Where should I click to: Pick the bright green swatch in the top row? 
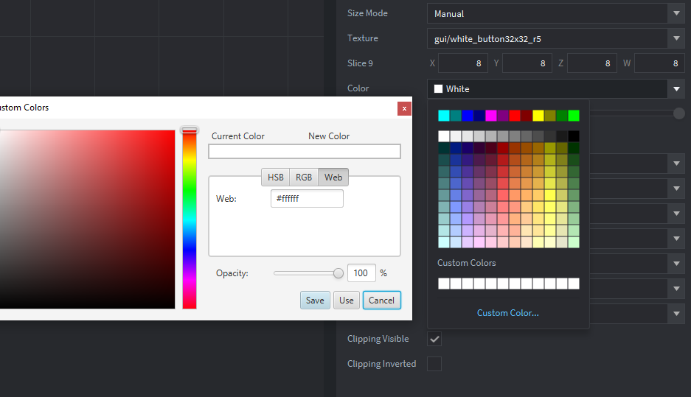pos(574,116)
